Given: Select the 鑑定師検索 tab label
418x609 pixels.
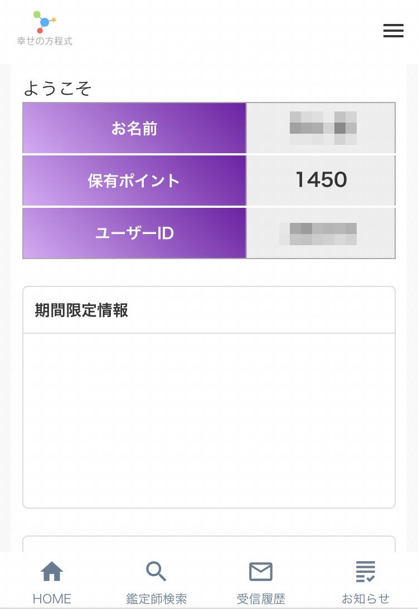Looking at the screenshot, I should pyautogui.click(x=156, y=598).
